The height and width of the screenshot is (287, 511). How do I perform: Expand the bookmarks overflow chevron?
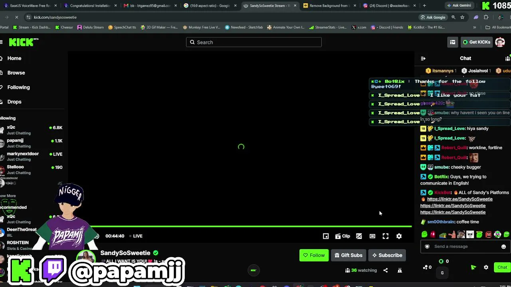click(x=474, y=28)
